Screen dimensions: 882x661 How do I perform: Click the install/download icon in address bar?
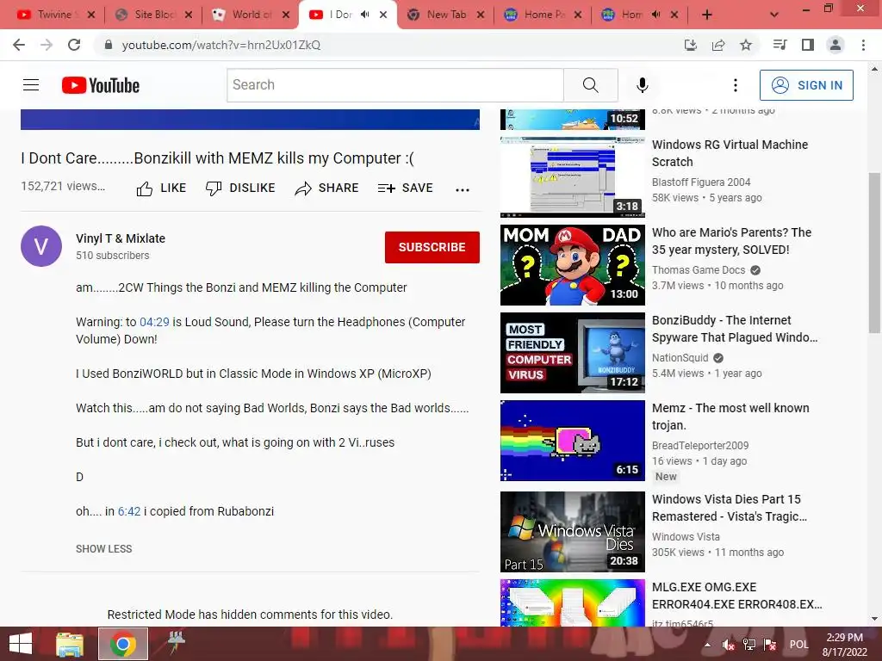(x=691, y=45)
